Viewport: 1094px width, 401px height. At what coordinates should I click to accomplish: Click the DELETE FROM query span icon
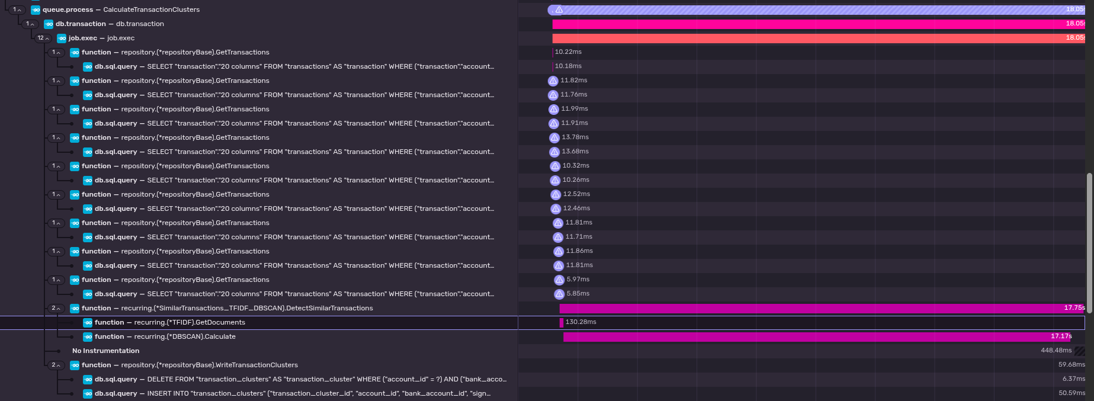pyautogui.click(x=88, y=380)
